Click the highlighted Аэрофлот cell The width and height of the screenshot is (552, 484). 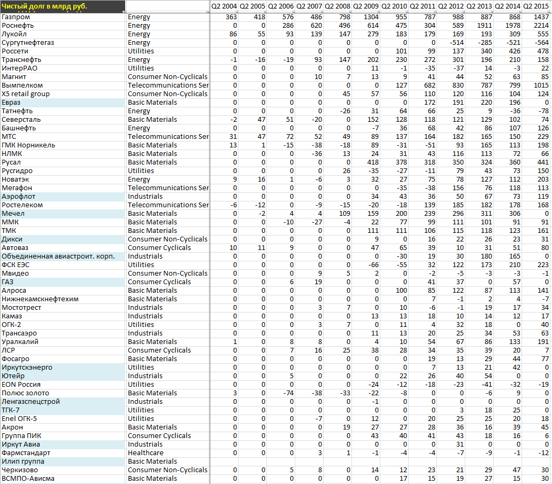[63, 197]
